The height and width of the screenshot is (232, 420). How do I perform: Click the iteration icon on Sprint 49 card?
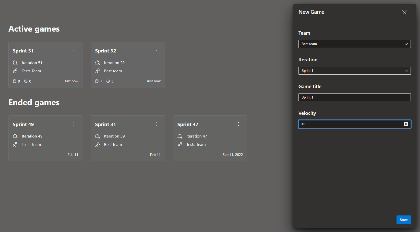coord(15,136)
